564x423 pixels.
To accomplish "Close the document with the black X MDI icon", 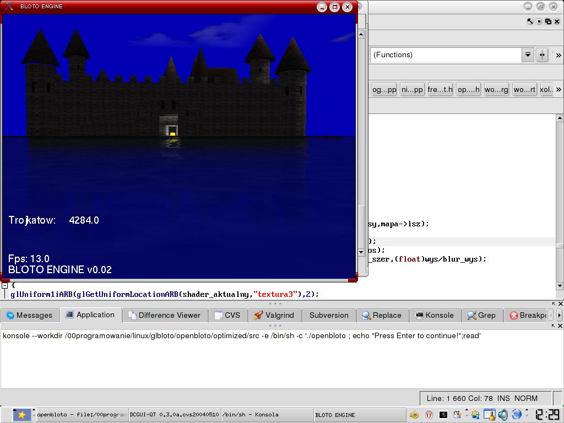I will point(557,21).
